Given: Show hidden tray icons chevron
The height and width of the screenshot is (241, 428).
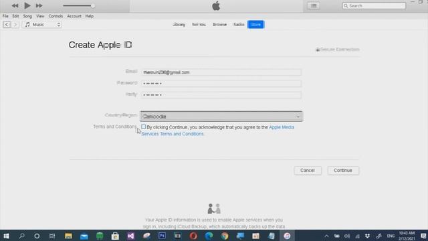Looking at the screenshot, I should [326, 236].
